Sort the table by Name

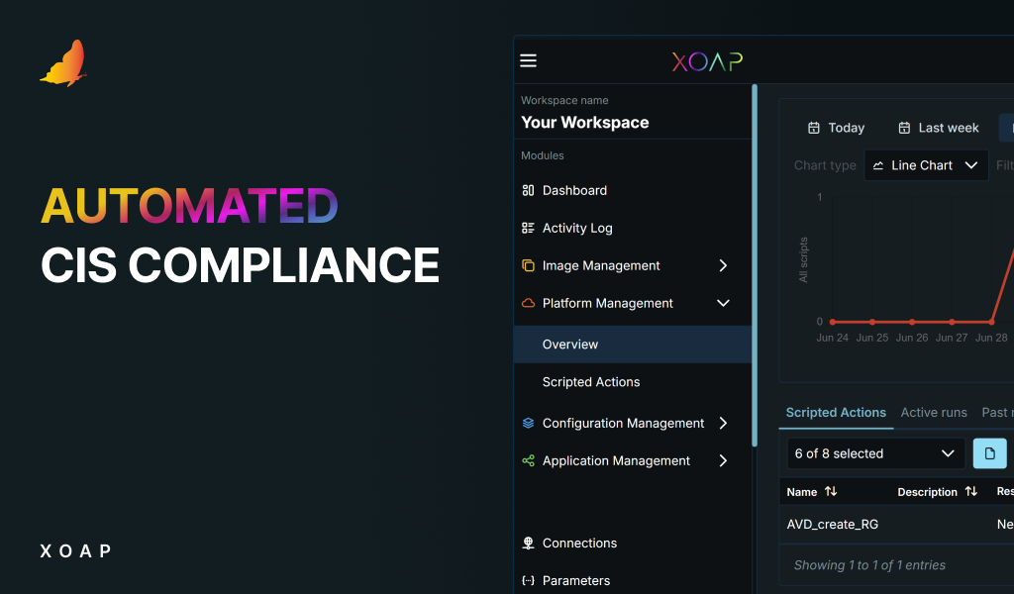click(x=831, y=491)
